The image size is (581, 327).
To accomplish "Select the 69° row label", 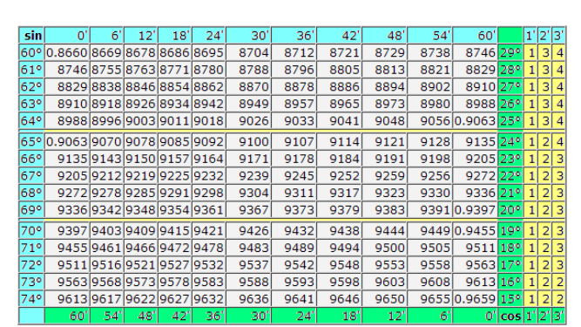I will (31, 210).
